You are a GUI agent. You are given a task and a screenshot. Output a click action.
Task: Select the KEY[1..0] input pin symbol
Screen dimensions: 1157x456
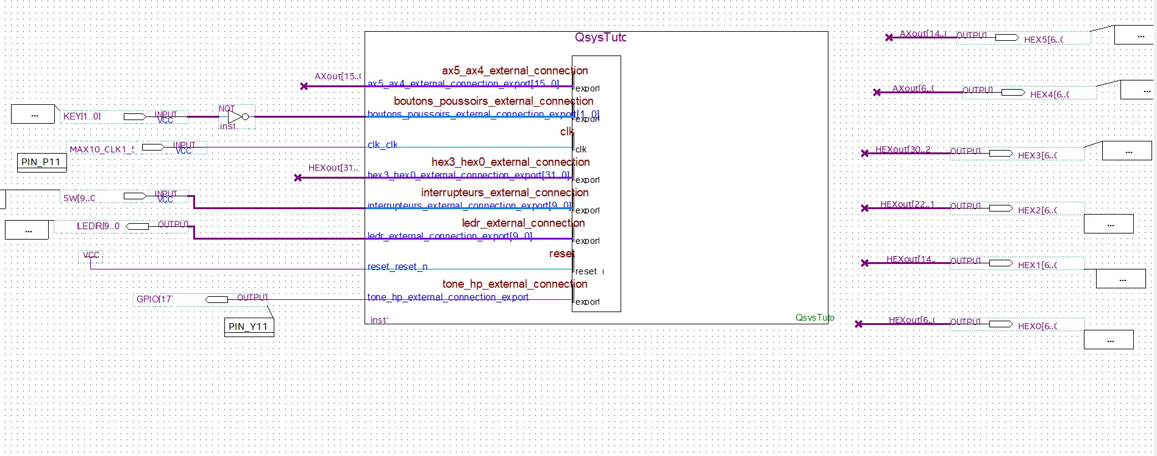pos(134,116)
